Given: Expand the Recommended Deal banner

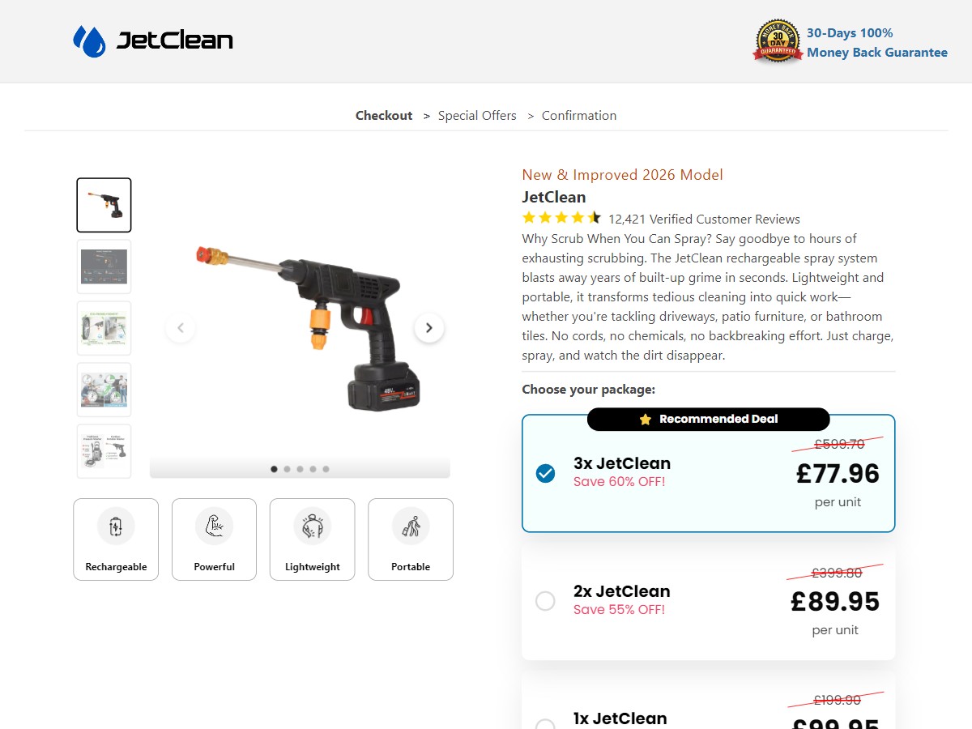Looking at the screenshot, I should pyautogui.click(x=708, y=419).
